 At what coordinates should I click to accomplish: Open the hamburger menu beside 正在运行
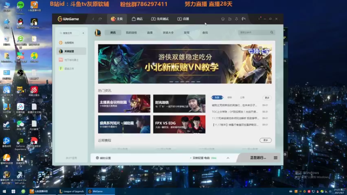pos(275,158)
